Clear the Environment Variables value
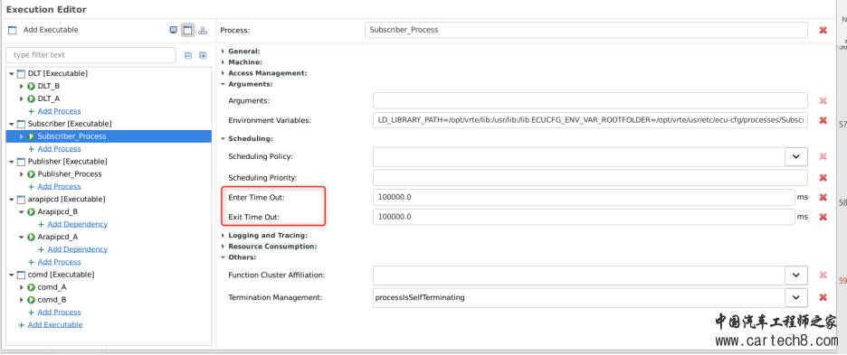847x355 pixels. pyautogui.click(x=823, y=120)
